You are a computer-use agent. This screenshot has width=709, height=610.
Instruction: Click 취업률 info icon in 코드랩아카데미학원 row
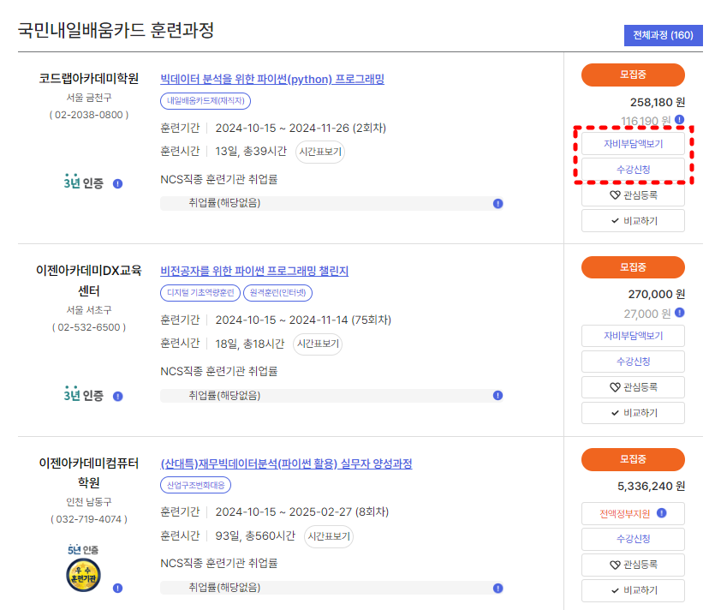(x=497, y=204)
